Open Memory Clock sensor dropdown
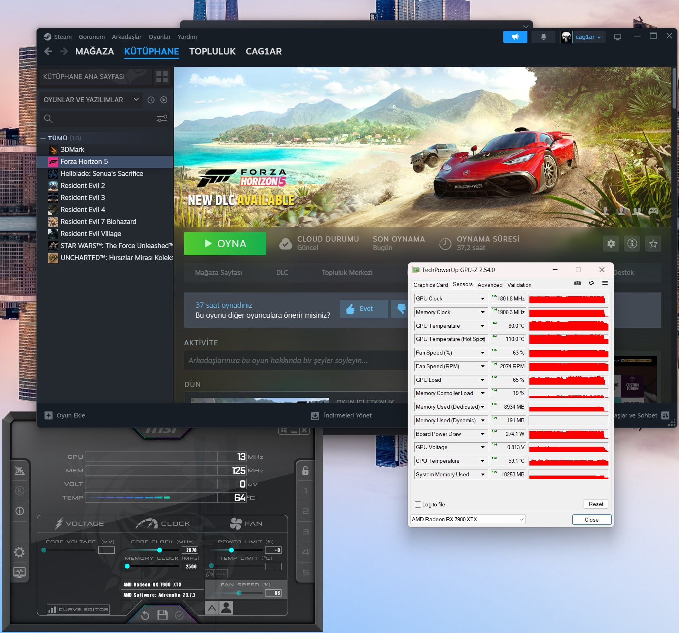Viewport: 679px width, 633px height. point(482,312)
